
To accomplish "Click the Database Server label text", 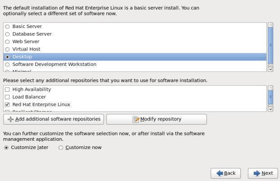I will pos(32,34).
